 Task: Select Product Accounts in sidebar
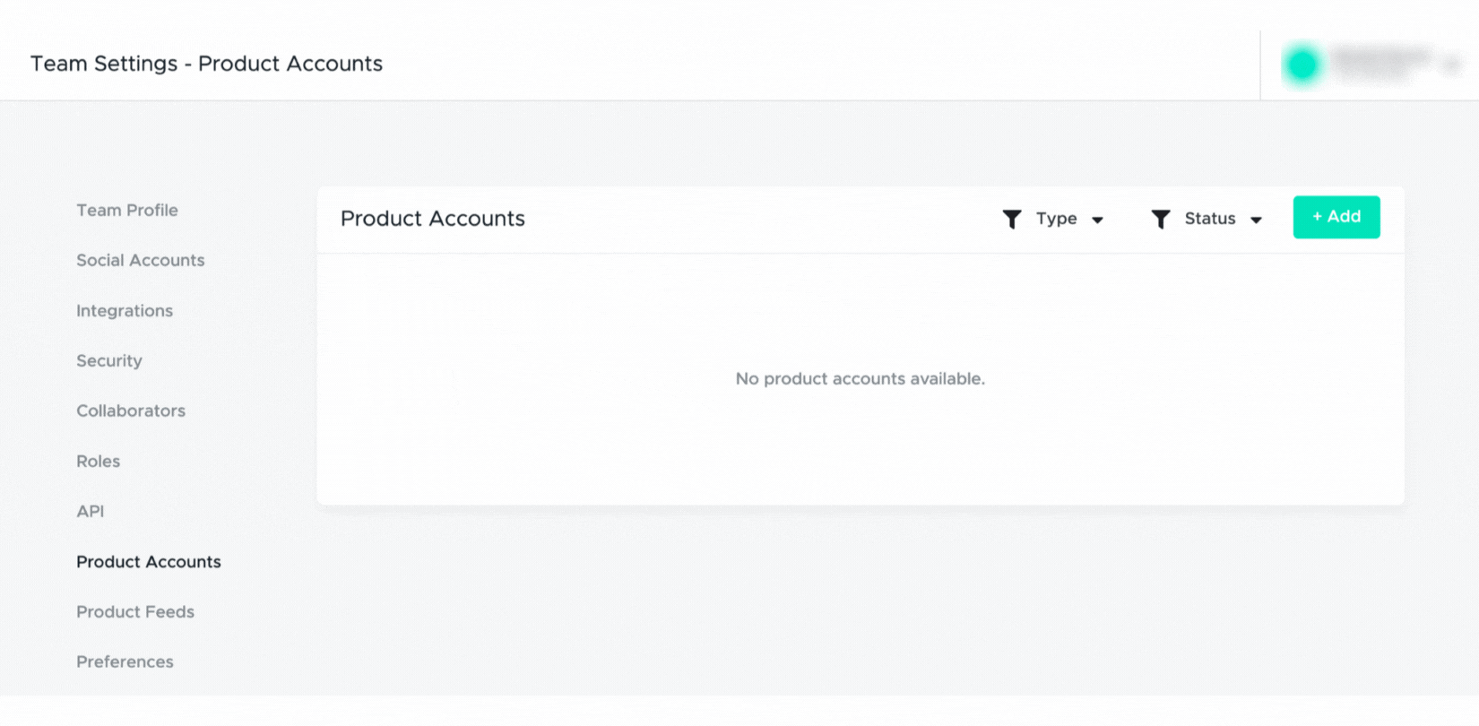pyautogui.click(x=148, y=561)
